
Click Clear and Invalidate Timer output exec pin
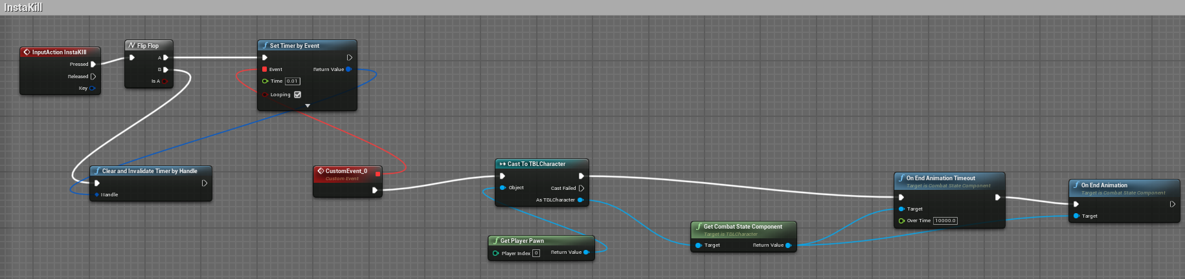coord(205,183)
